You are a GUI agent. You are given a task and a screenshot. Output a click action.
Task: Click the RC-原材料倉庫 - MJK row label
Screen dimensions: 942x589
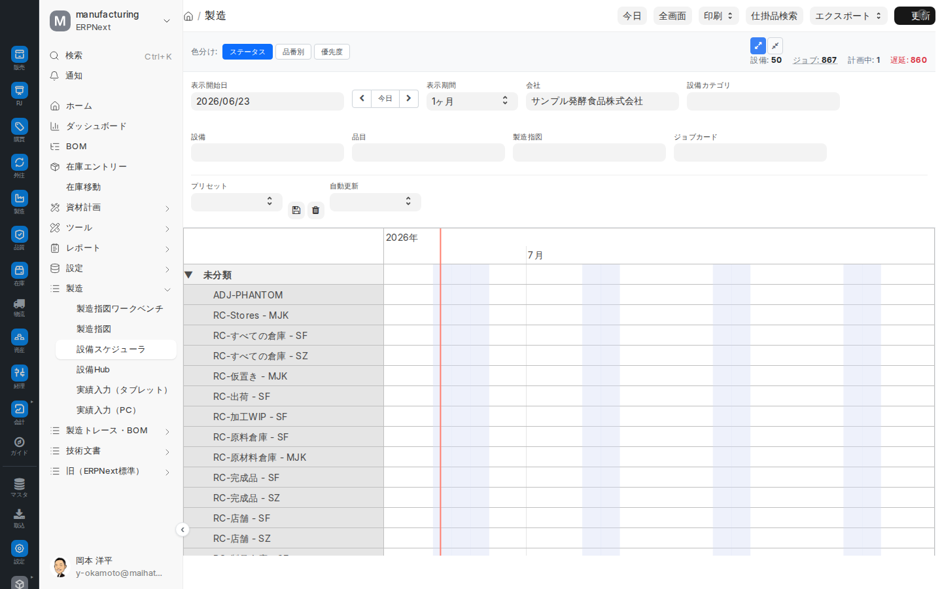[260, 457]
